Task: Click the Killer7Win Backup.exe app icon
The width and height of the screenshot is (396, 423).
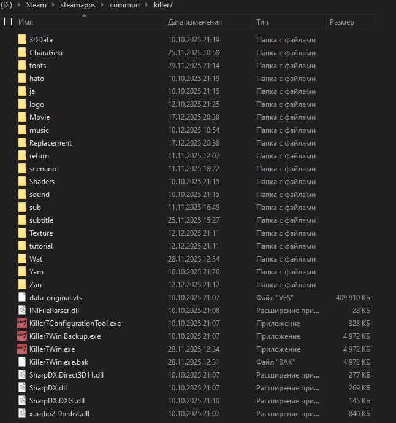Action: [22, 336]
